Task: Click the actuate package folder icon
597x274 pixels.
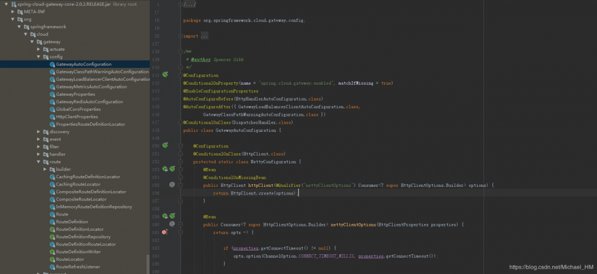Action: [46, 50]
